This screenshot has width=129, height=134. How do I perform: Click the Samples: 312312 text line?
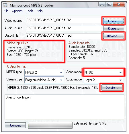click(x=88, y=50)
